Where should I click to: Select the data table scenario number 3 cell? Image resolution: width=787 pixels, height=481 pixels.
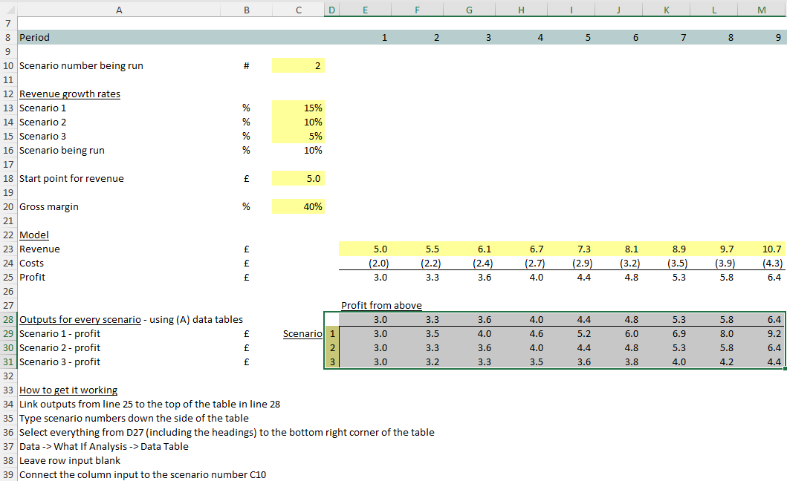(332, 362)
